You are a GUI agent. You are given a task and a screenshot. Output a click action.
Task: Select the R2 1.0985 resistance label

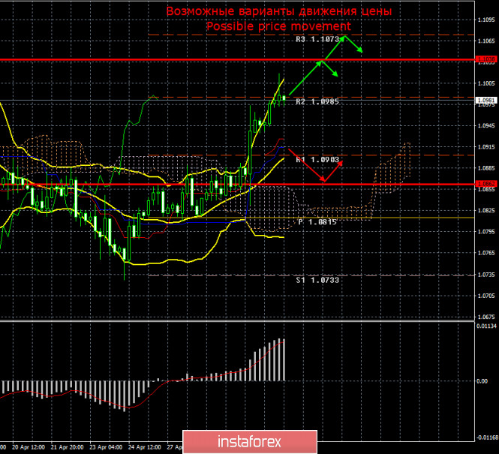point(319,101)
